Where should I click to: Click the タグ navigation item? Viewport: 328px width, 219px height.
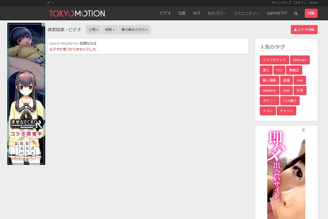(x=197, y=13)
